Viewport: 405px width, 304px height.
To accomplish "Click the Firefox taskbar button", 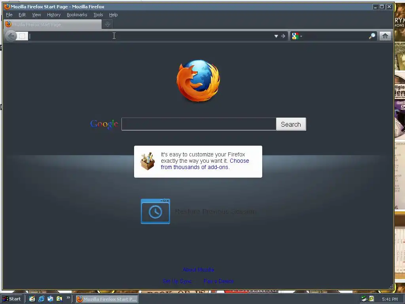I will click(107, 299).
